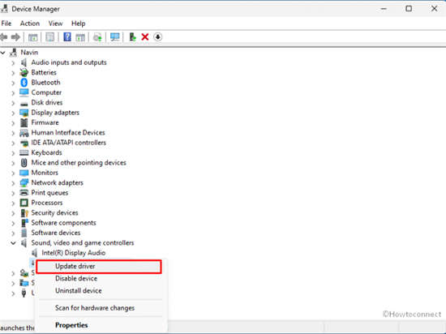Select the Processors tree item

click(47, 203)
